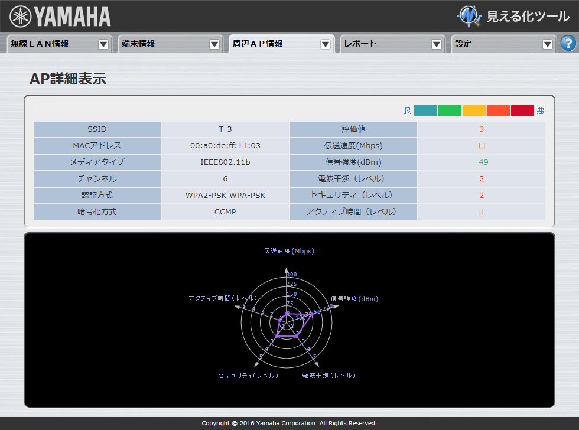Image resolution: width=579 pixels, height=430 pixels.
Task: Expand the 無線LAN情報 dropdown arrow
Action: 103,44
